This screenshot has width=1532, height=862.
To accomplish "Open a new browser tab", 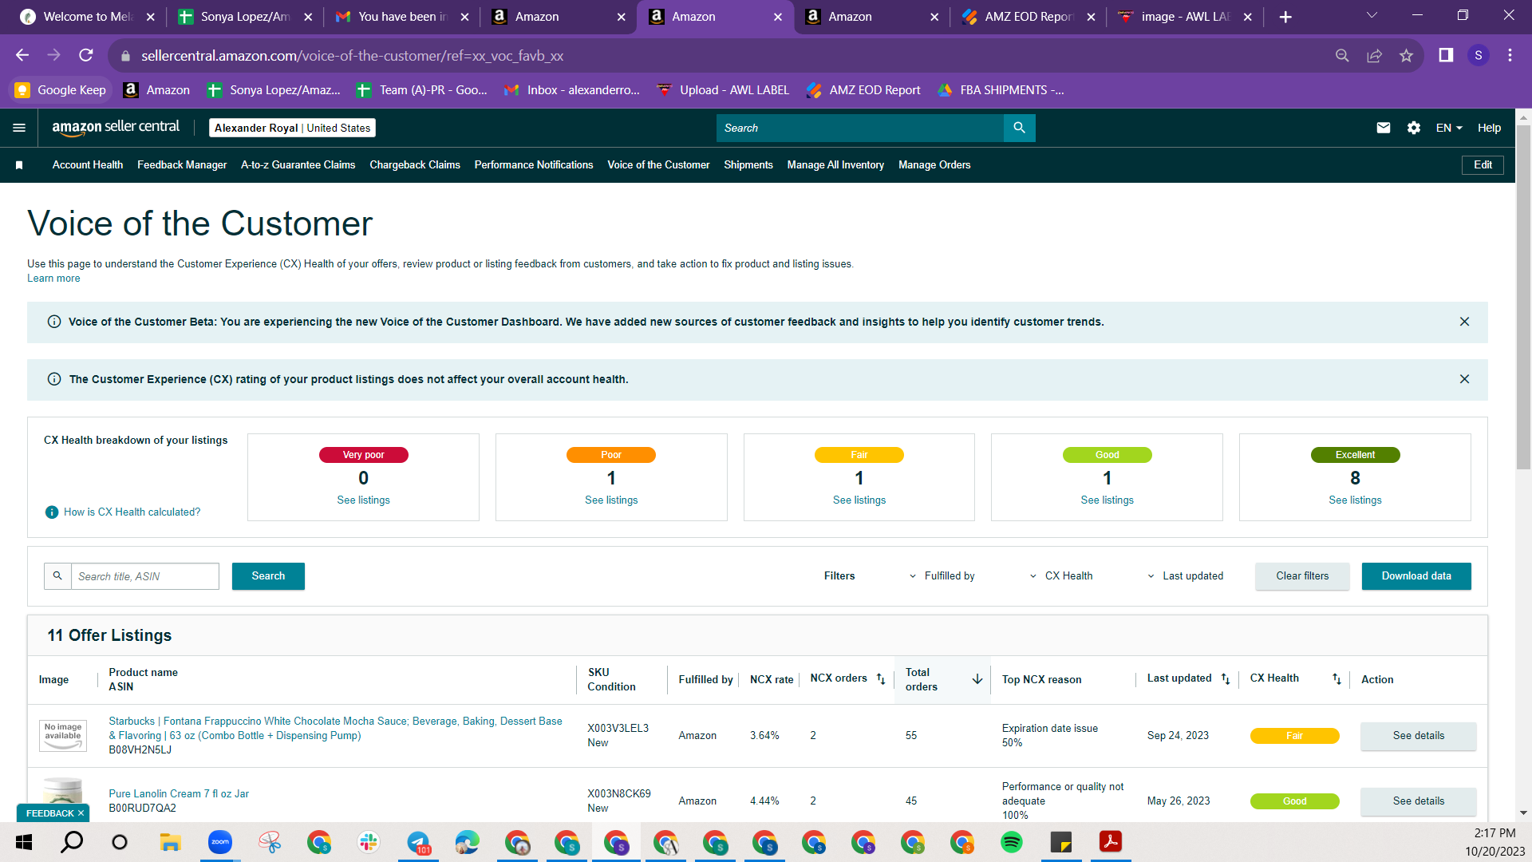I will coord(1285,17).
